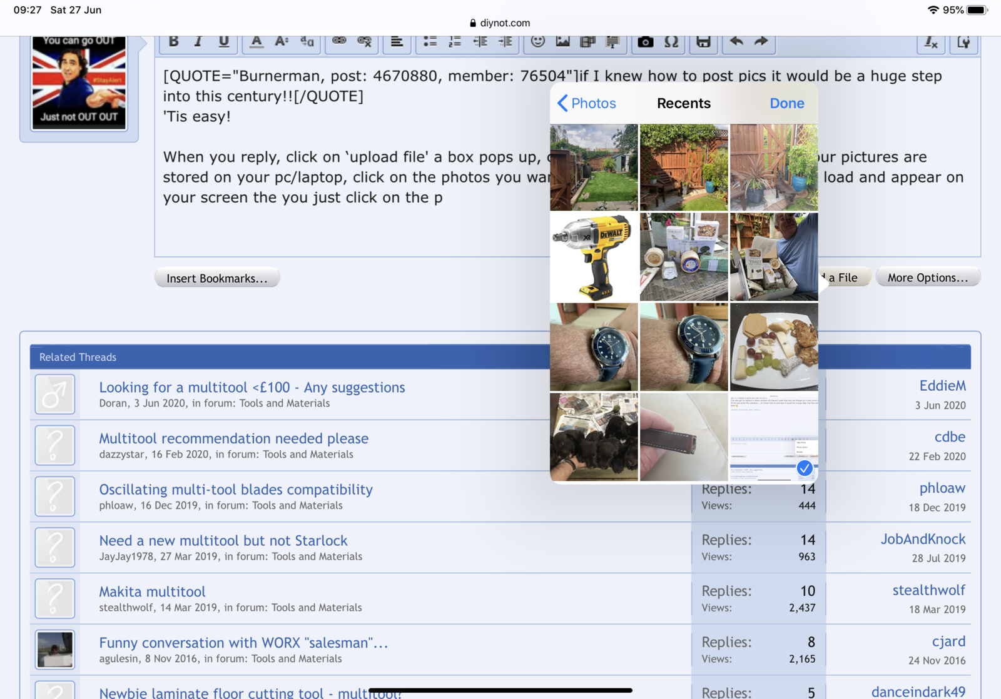This screenshot has width=1001, height=699.
Task: Open the Makita multitool thread
Action: [x=152, y=591]
